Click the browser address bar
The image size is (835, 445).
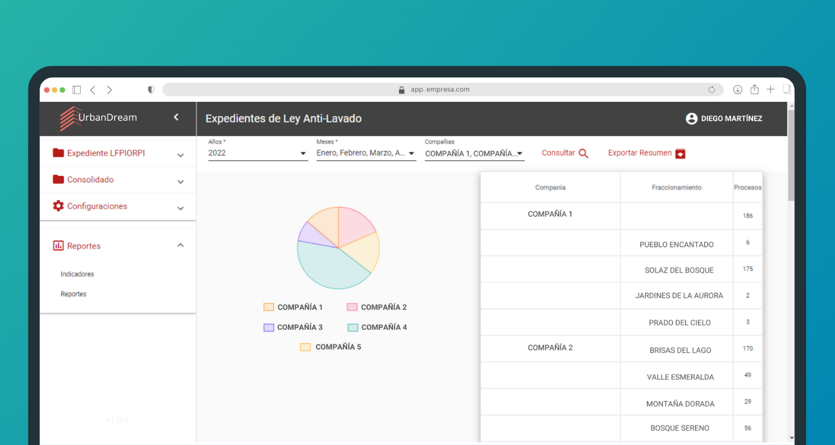point(440,90)
